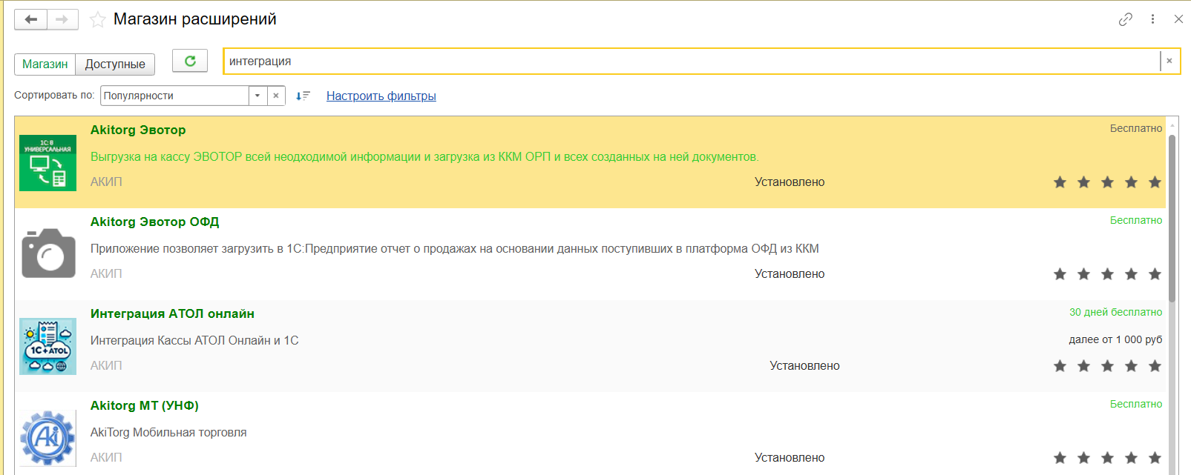Click the gear Aki thumbnail of Akitorg МТ

click(x=47, y=438)
